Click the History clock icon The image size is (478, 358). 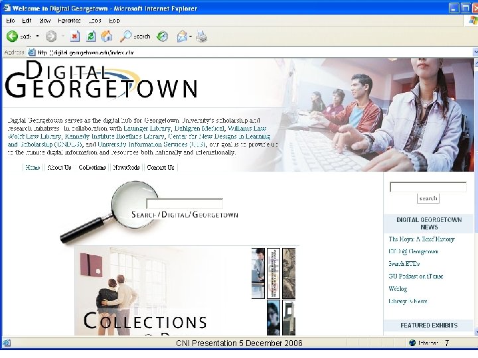162,36
